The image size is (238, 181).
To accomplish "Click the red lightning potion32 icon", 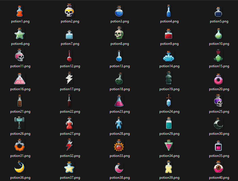I will [x=69, y=145].
